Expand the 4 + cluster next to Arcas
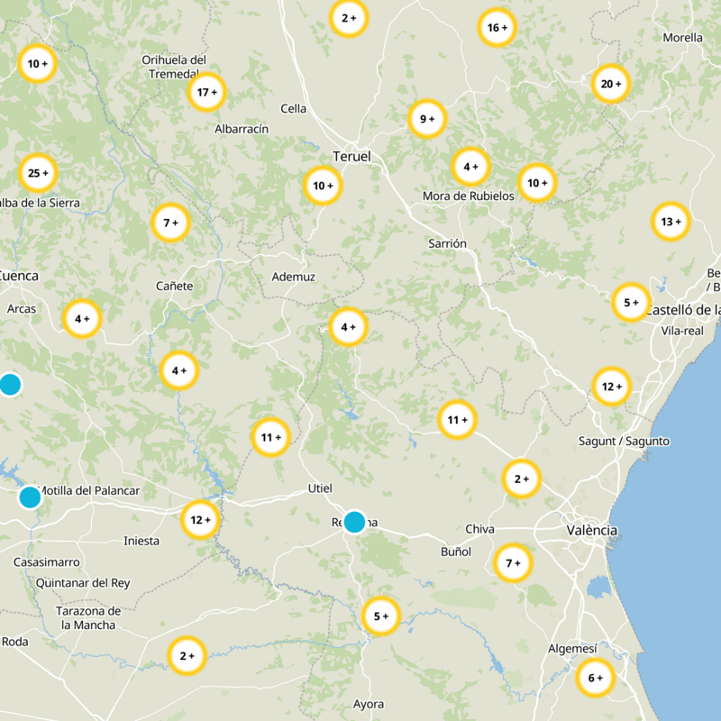The height and width of the screenshot is (721, 721). pyautogui.click(x=82, y=319)
